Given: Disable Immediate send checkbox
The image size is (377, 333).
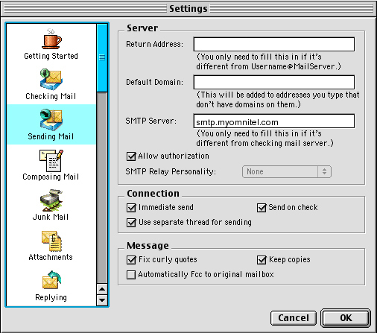Looking at the screenshot, I should tap(131, 208).
